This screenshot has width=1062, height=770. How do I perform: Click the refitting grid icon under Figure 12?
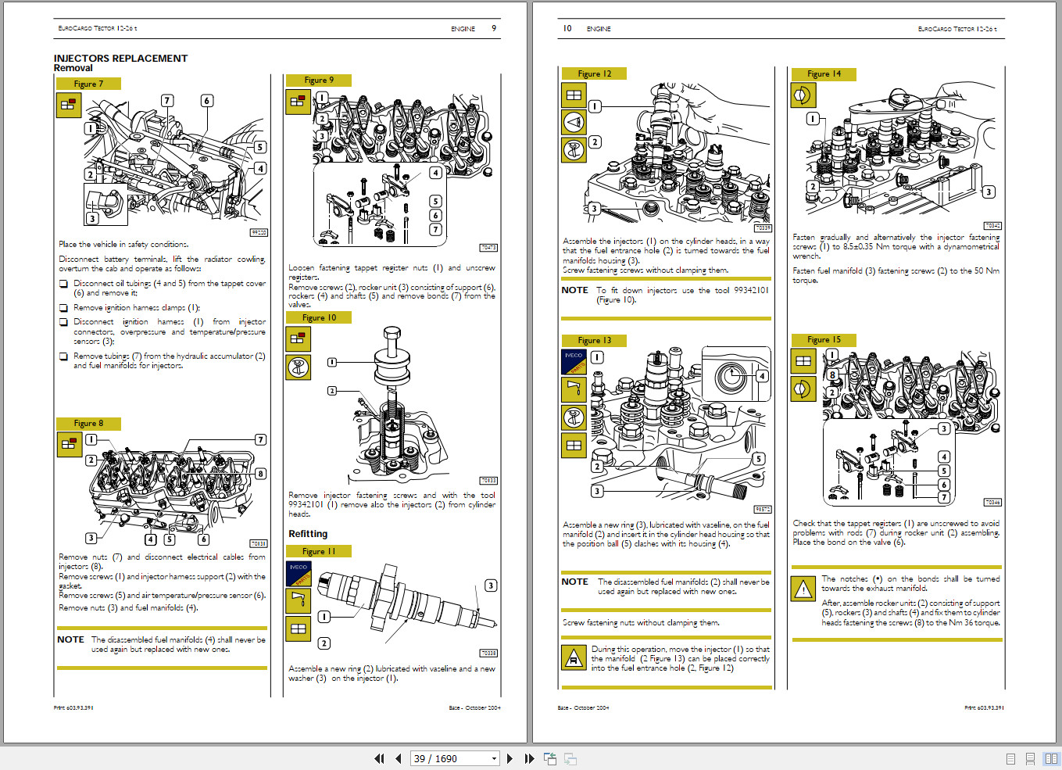[x=574, y=95]
